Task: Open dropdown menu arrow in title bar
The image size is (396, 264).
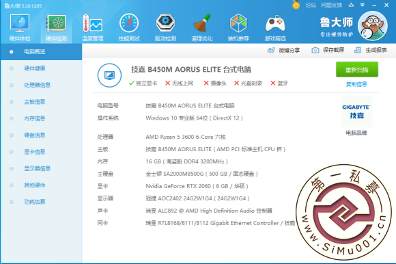Action: pos(363,5)
